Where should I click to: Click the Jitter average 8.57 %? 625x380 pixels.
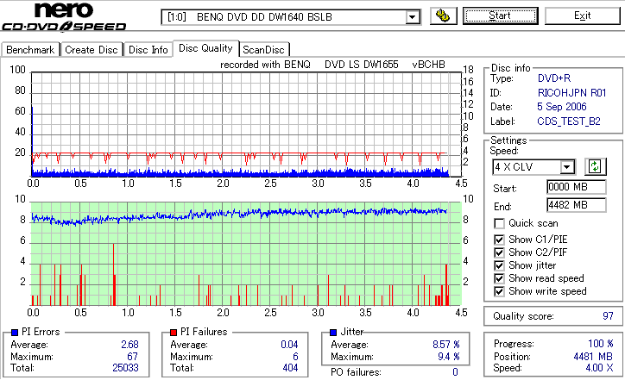coord(446,345)
